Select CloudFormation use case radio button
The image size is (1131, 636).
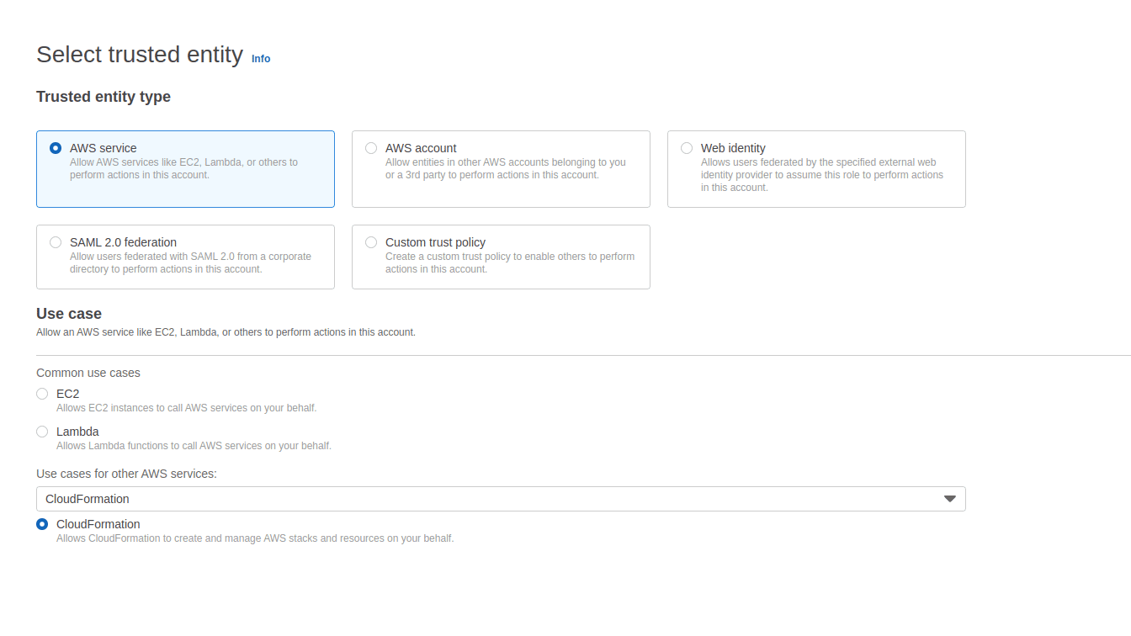click(42, 524)
